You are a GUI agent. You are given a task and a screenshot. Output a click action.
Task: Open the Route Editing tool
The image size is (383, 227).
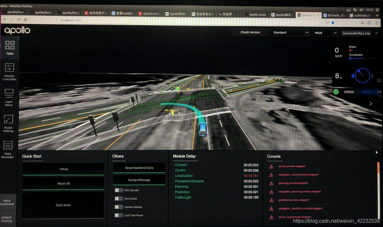click(x=8, y=124)
